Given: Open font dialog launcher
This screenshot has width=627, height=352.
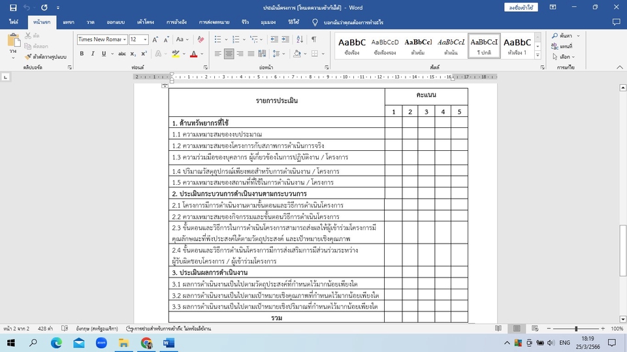Looking at the screenshot, I should pyautogui.click(x=206, y=68).
